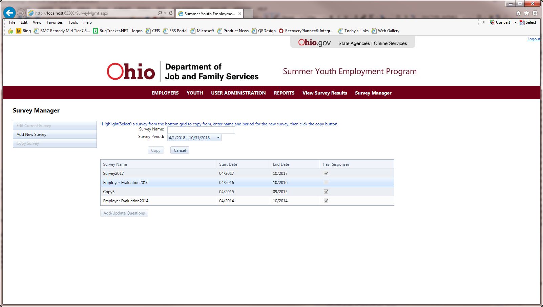Screen dimensions: 543x307
Task: Click the address bar search magnifier icon
Action: click(x=160, y=13)
